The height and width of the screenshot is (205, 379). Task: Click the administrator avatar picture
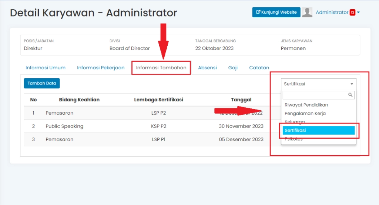(x=307, y=13)
